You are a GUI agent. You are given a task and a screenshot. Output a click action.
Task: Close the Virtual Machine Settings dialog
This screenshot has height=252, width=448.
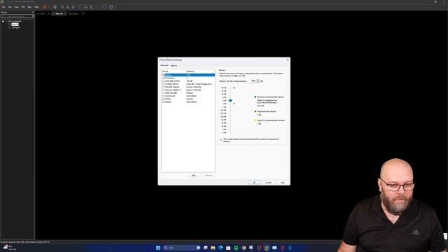click(288, 59)
